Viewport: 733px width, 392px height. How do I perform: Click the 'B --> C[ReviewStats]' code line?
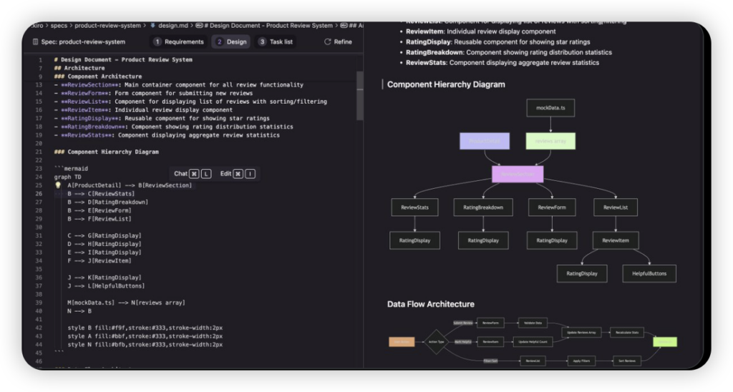[101, 194]
